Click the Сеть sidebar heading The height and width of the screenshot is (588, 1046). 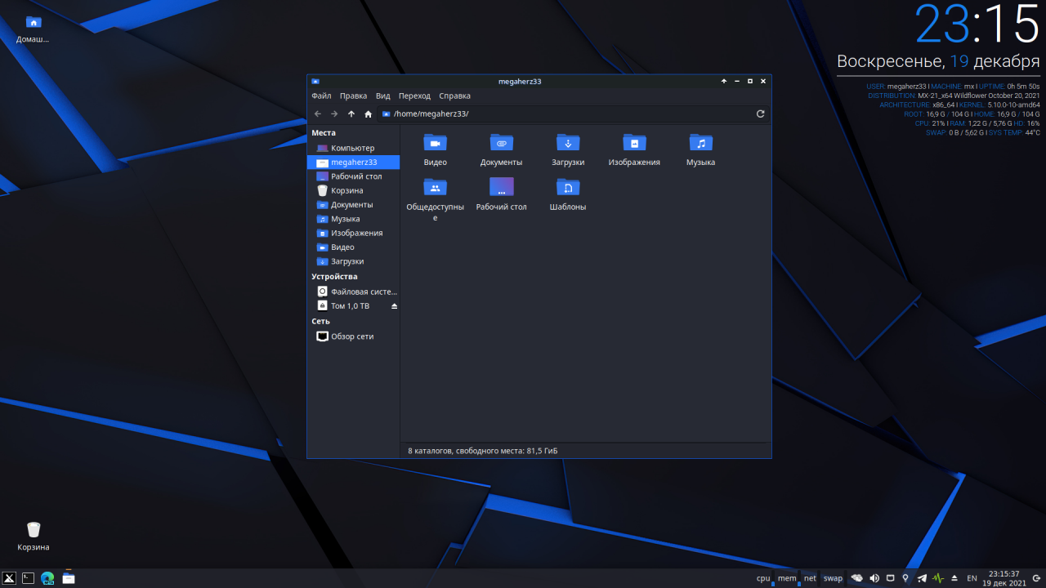tap(320, 322)
